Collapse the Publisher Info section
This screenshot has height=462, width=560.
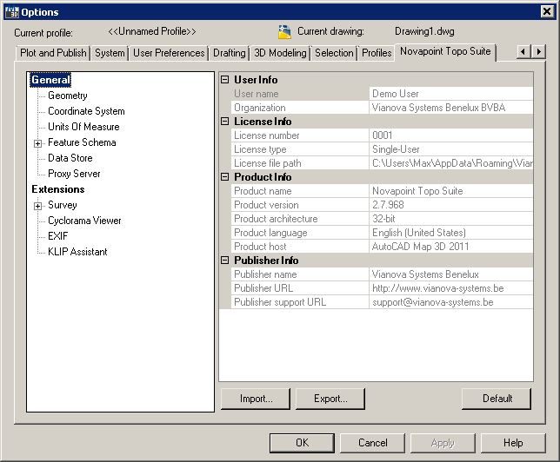coord(224,260)
